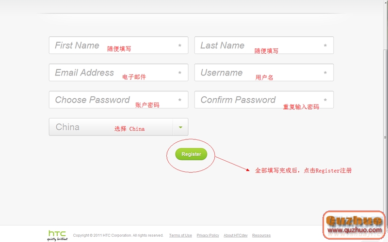Click the green Register button
Image resolution: width=388 pixels, height=242 pixels.
[191, 154]
